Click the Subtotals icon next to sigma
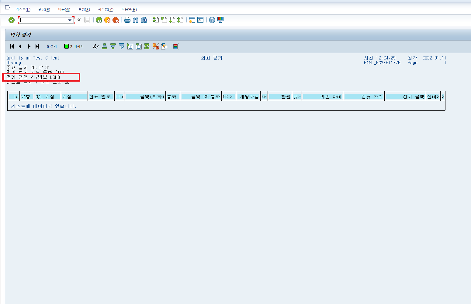 tap(156, 46)
